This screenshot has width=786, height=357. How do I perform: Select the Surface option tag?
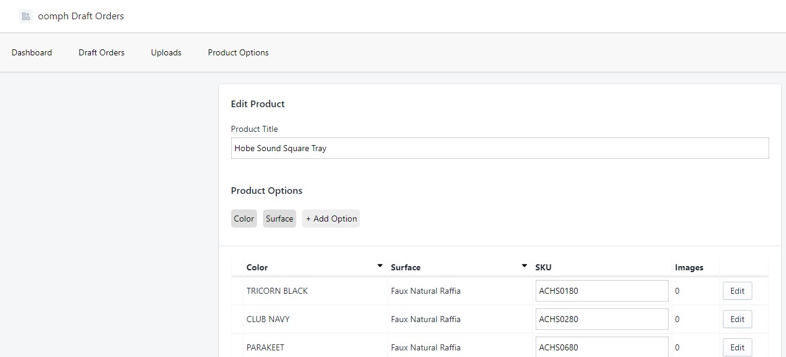click(x=279, y=219)
